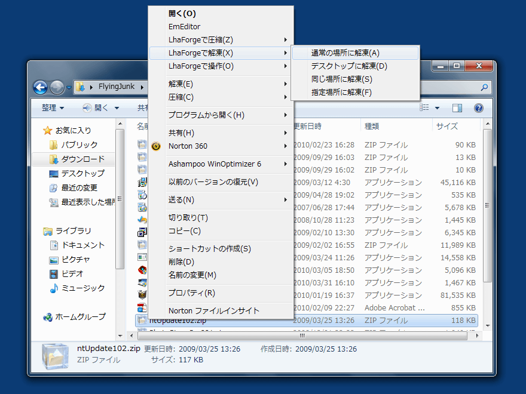
Task: Select デスクトップに解凍(D) in submenu
Action: pos(355,66)
